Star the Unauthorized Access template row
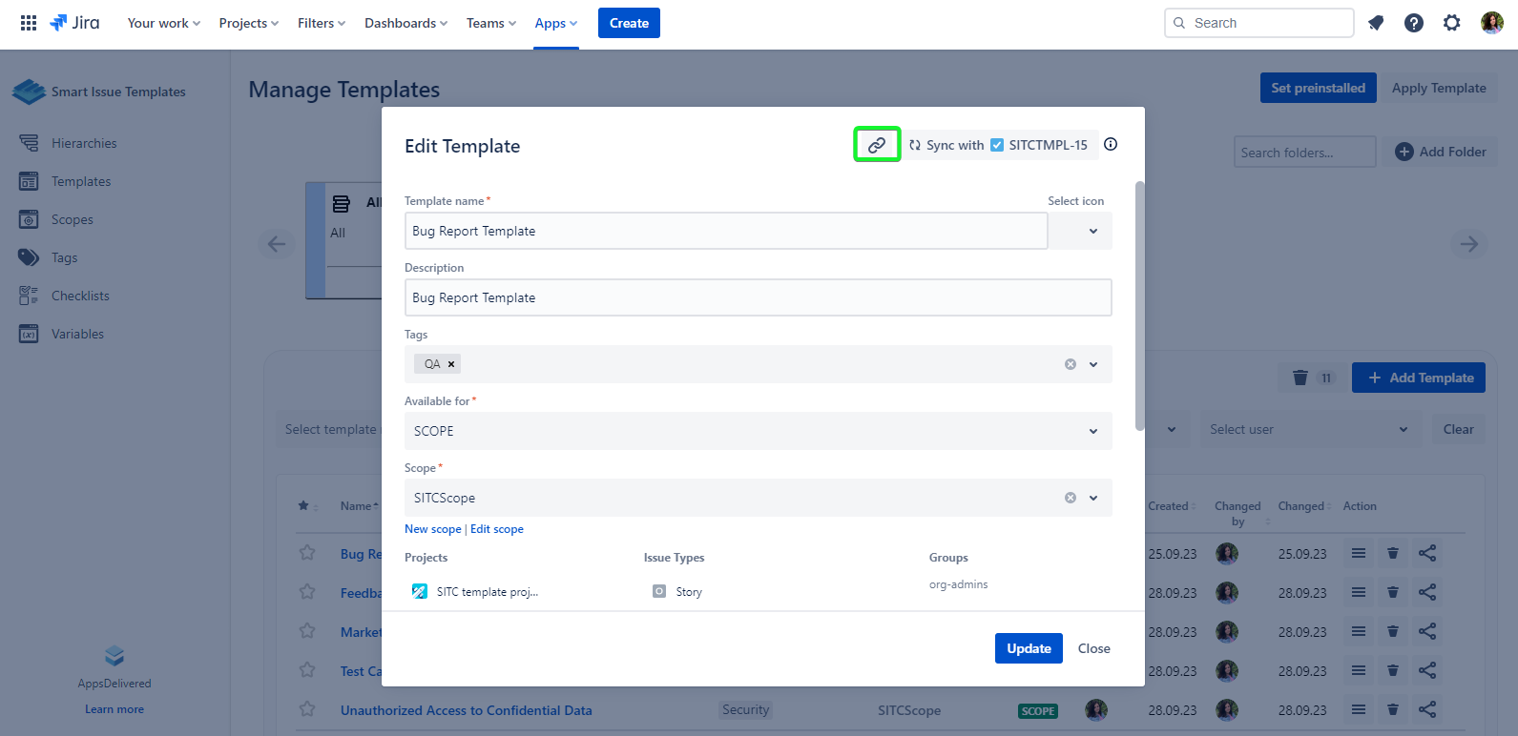The height and width of the screenshot is (736, 1518). click(x=307, y=709)
